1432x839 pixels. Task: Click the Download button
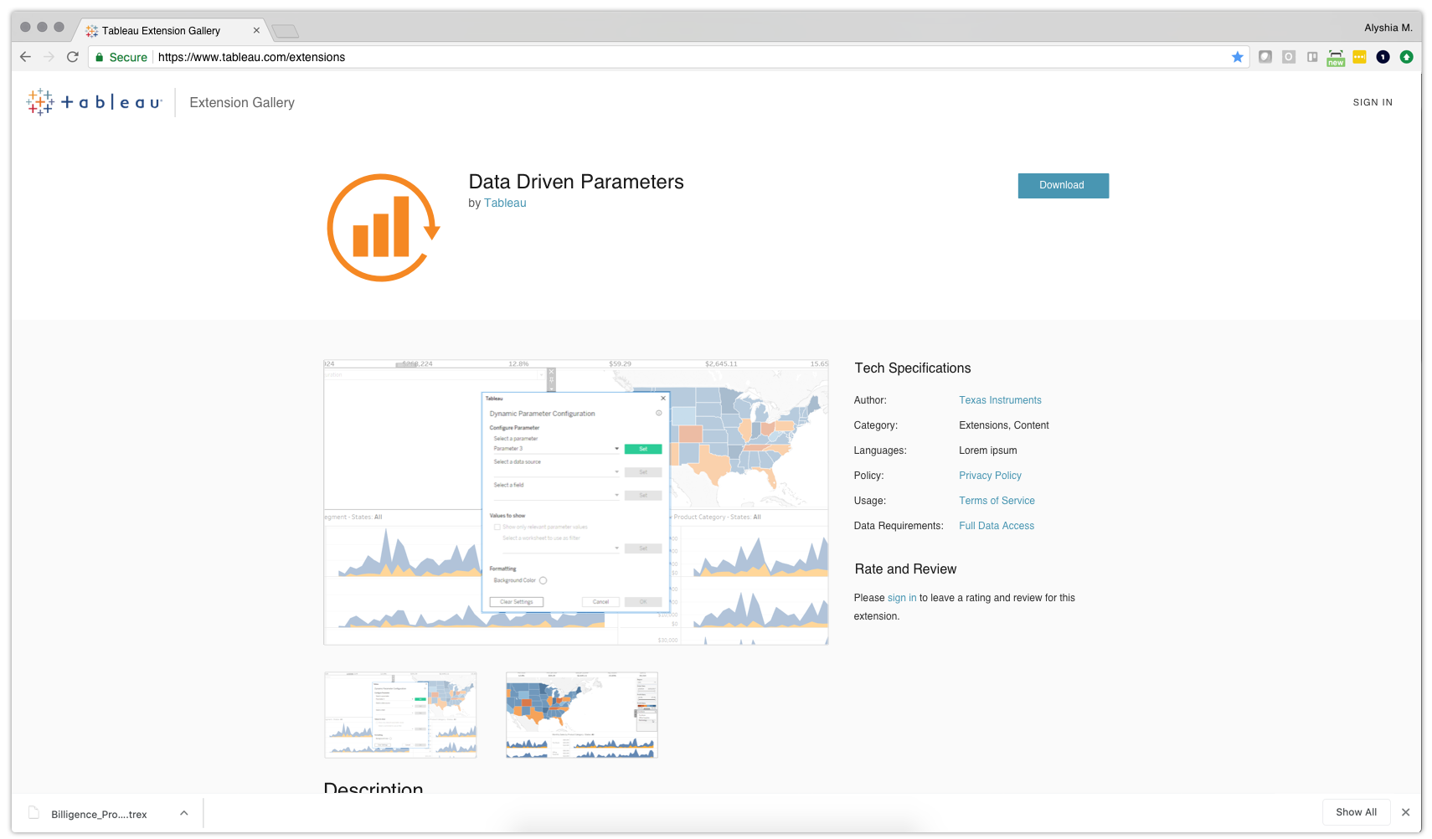coord(1063,185)
